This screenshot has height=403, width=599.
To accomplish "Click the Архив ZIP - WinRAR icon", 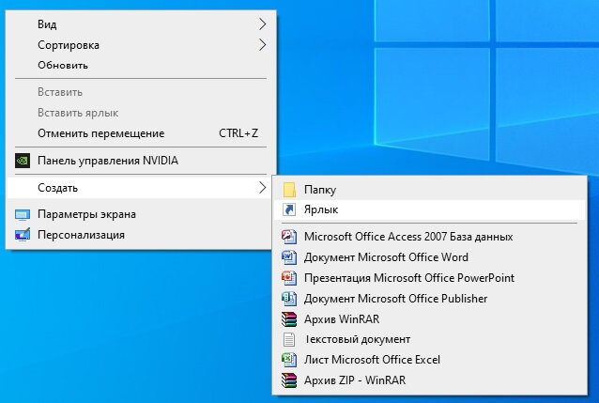I will (x=289, y=380).
